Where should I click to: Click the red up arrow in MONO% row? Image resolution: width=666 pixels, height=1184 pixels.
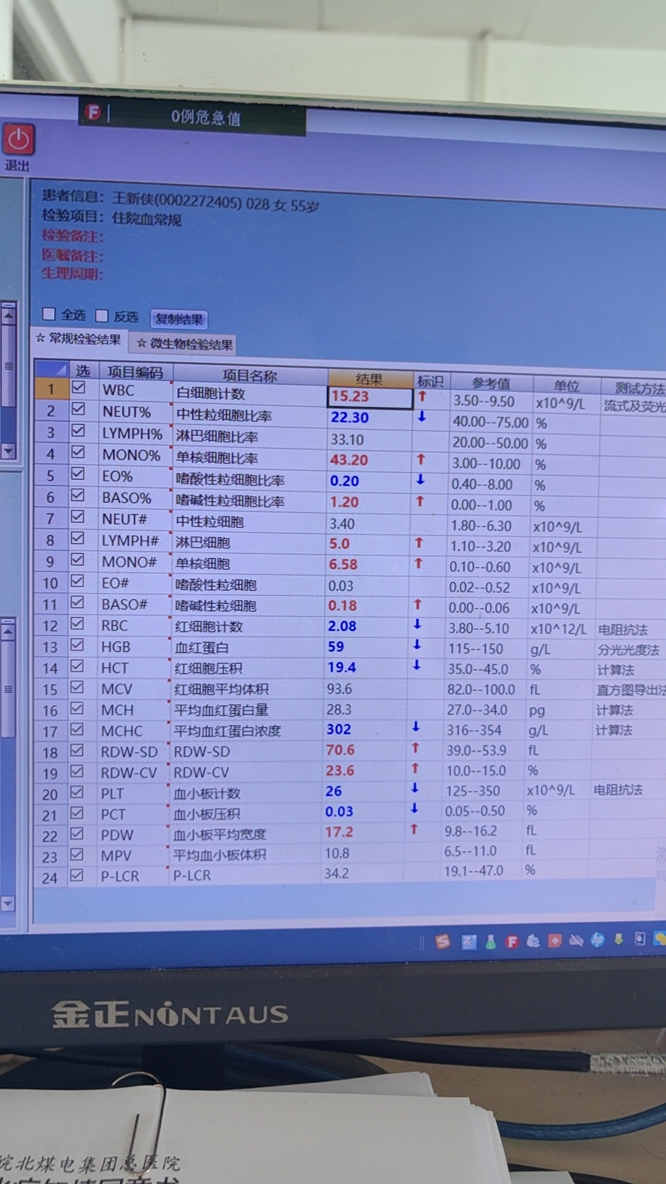(421, 459)
